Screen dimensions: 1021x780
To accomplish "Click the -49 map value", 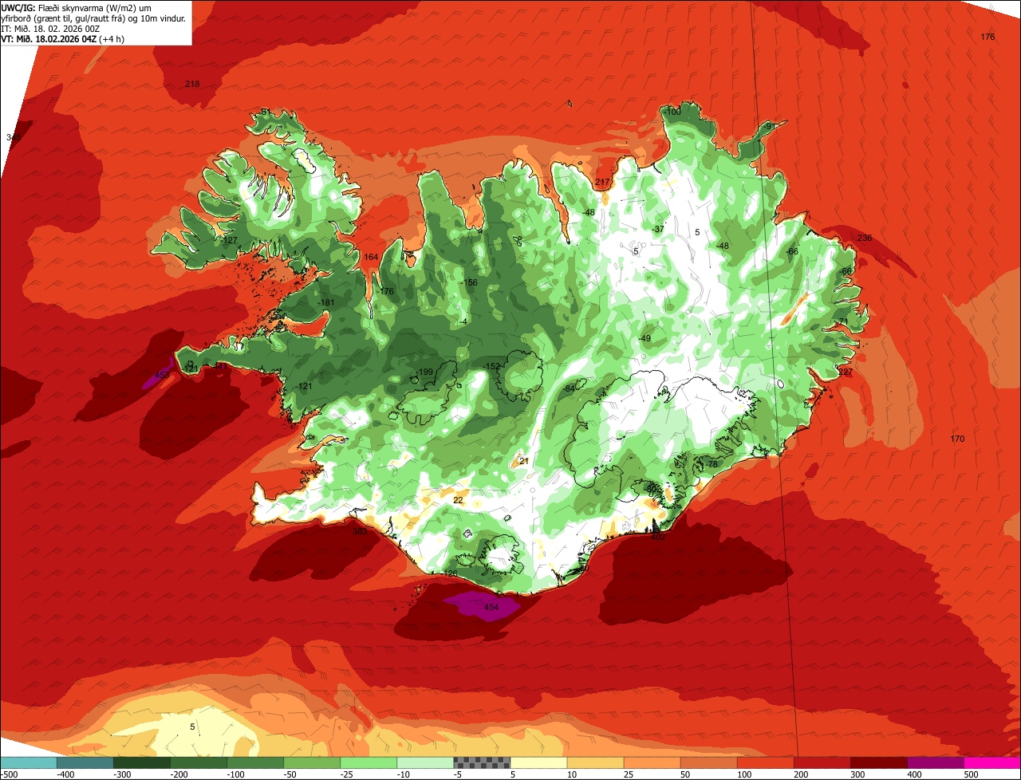I will click(x=645, y=339).
